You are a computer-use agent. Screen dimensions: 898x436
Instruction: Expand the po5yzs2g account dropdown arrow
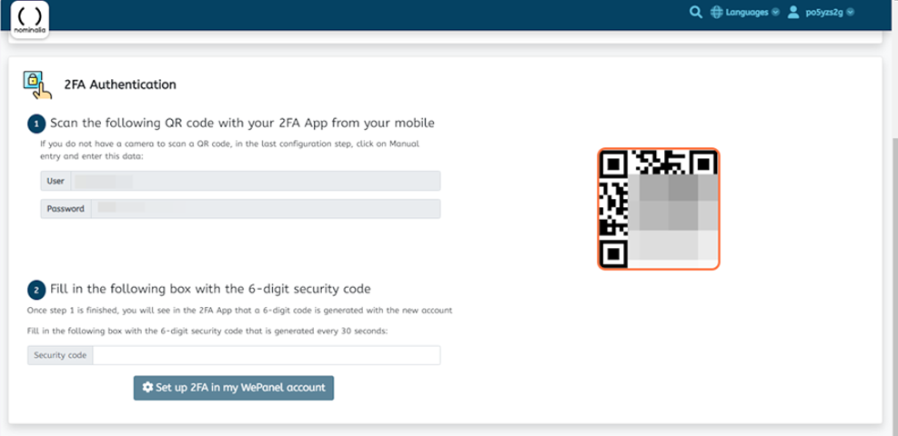coord(850,12)
